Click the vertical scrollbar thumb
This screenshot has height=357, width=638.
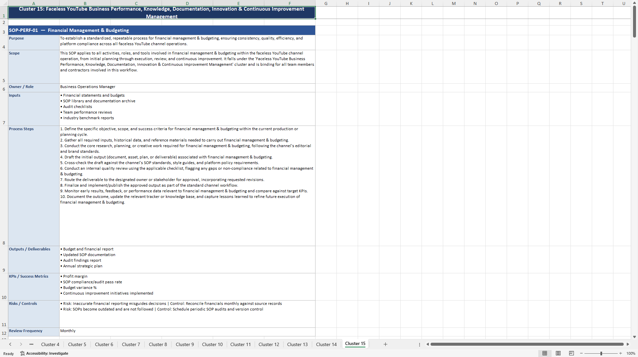(x=634, y=21)
